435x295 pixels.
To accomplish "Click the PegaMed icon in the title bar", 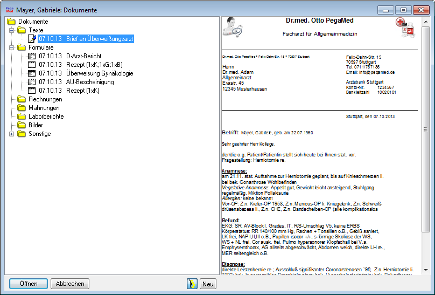I will point(9,9).
